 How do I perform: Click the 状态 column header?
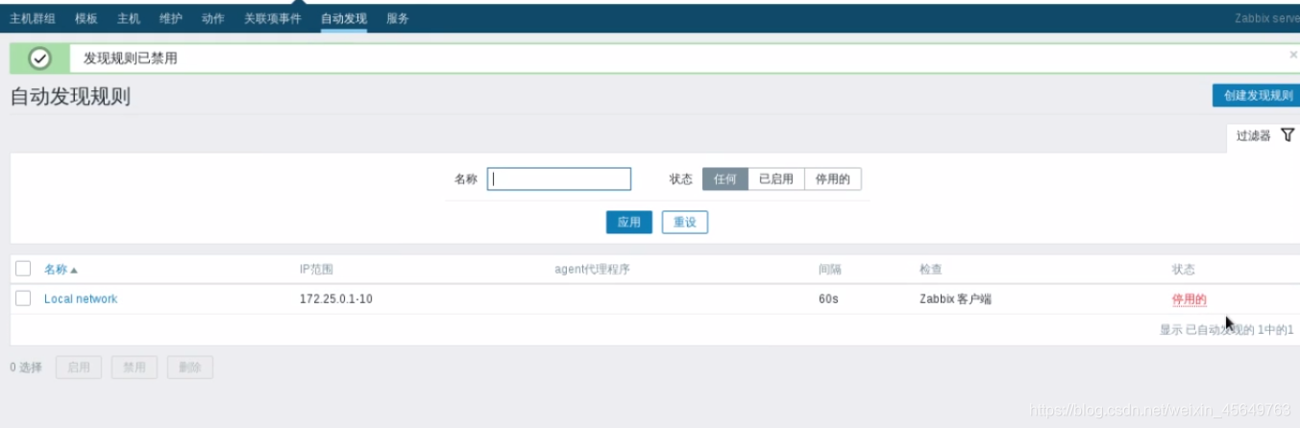click(x=1183, y=270)
